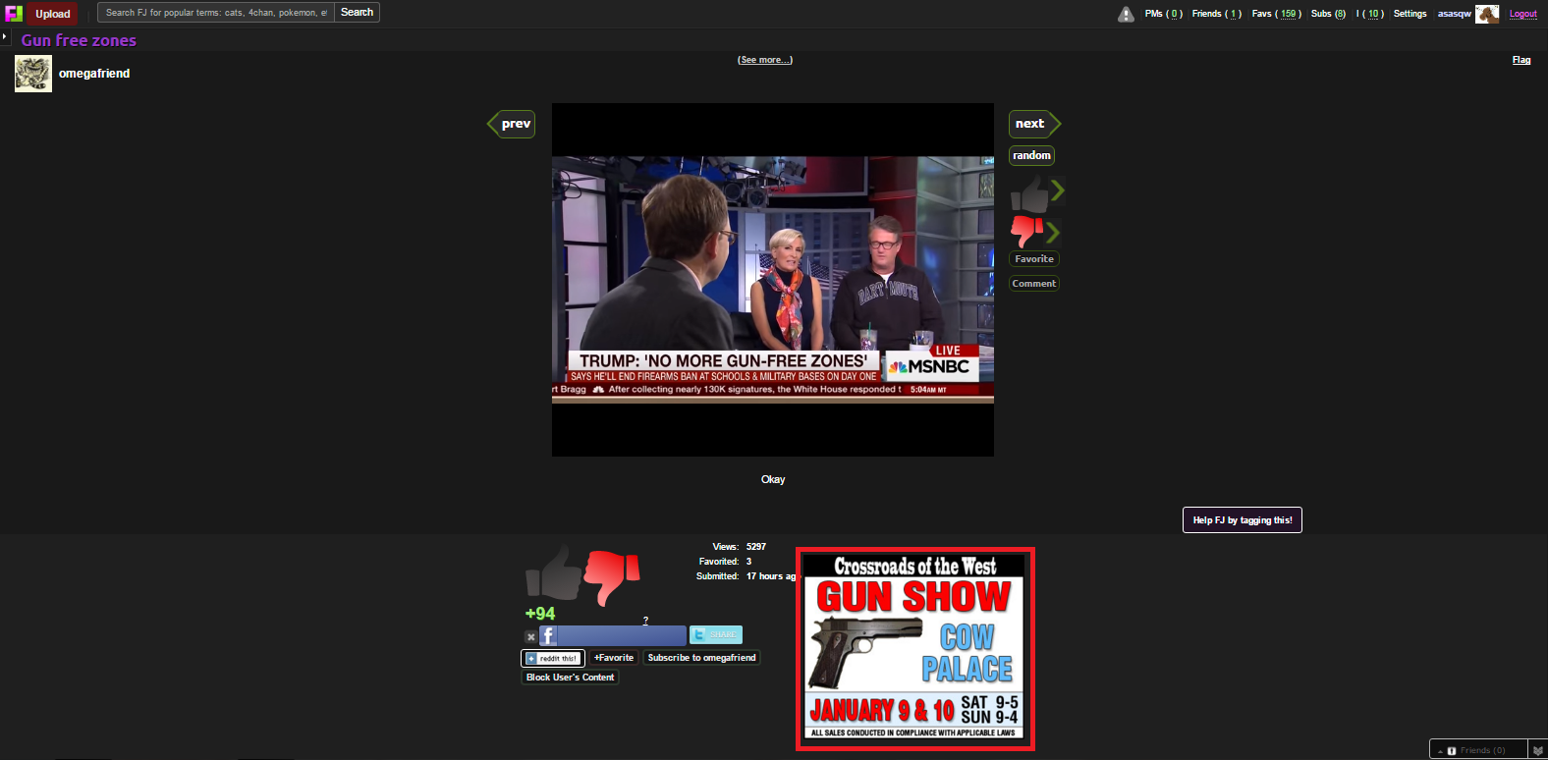Share the post on Twitter
This screenshot has height=760, width=1548.
tap(715, 635)
